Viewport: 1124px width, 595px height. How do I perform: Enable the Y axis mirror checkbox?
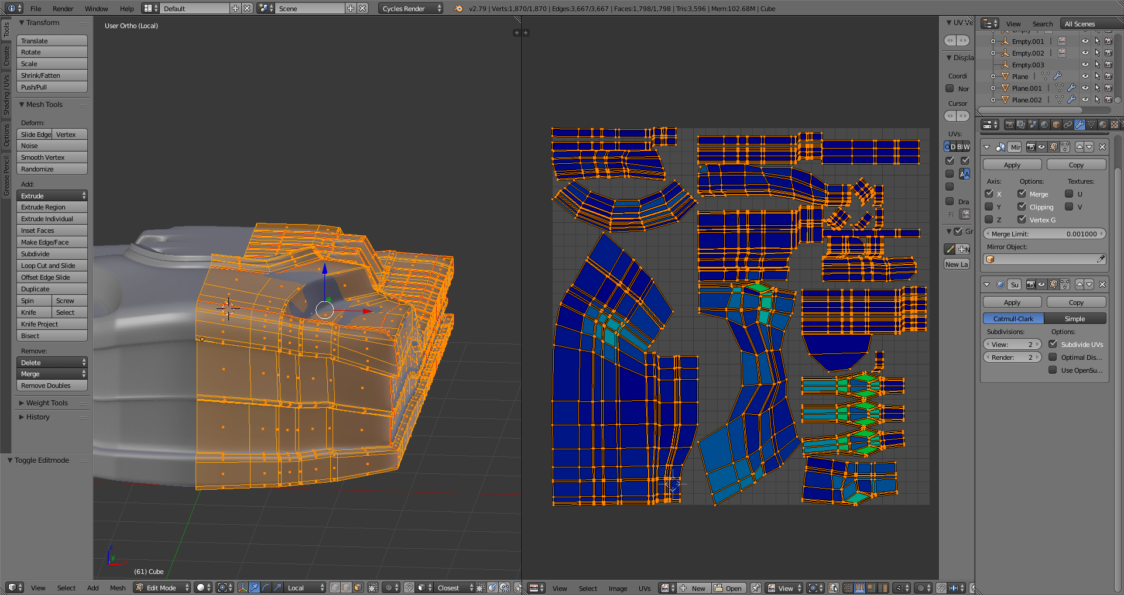[989, 207]
